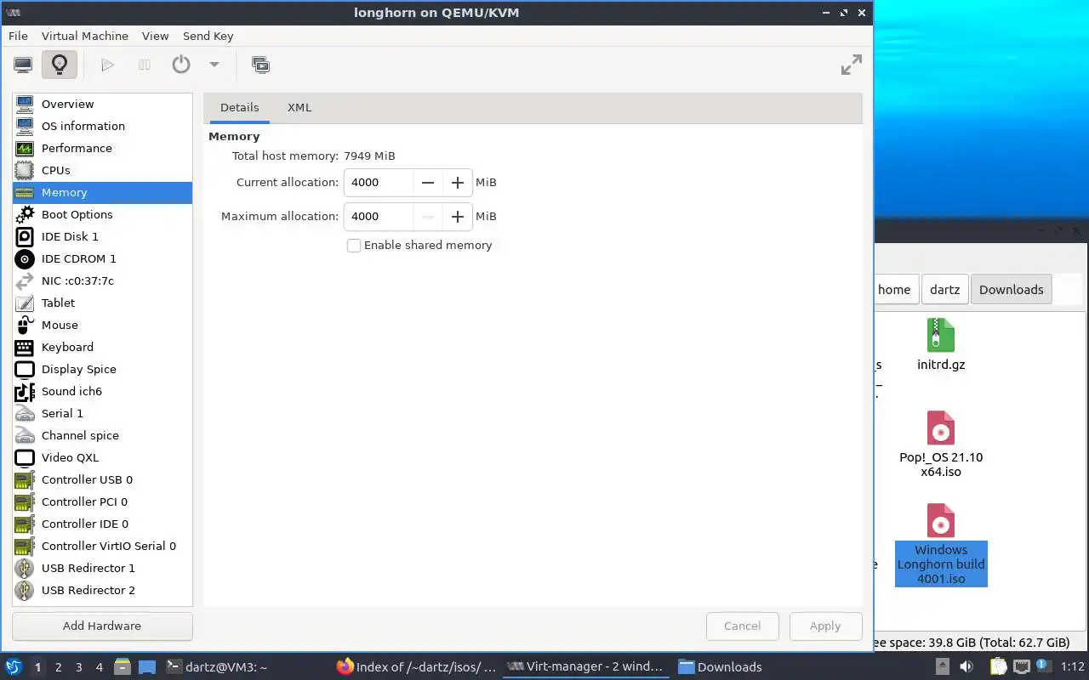
Task: Switch to workspace 2
Action: [x=58, y=667]
